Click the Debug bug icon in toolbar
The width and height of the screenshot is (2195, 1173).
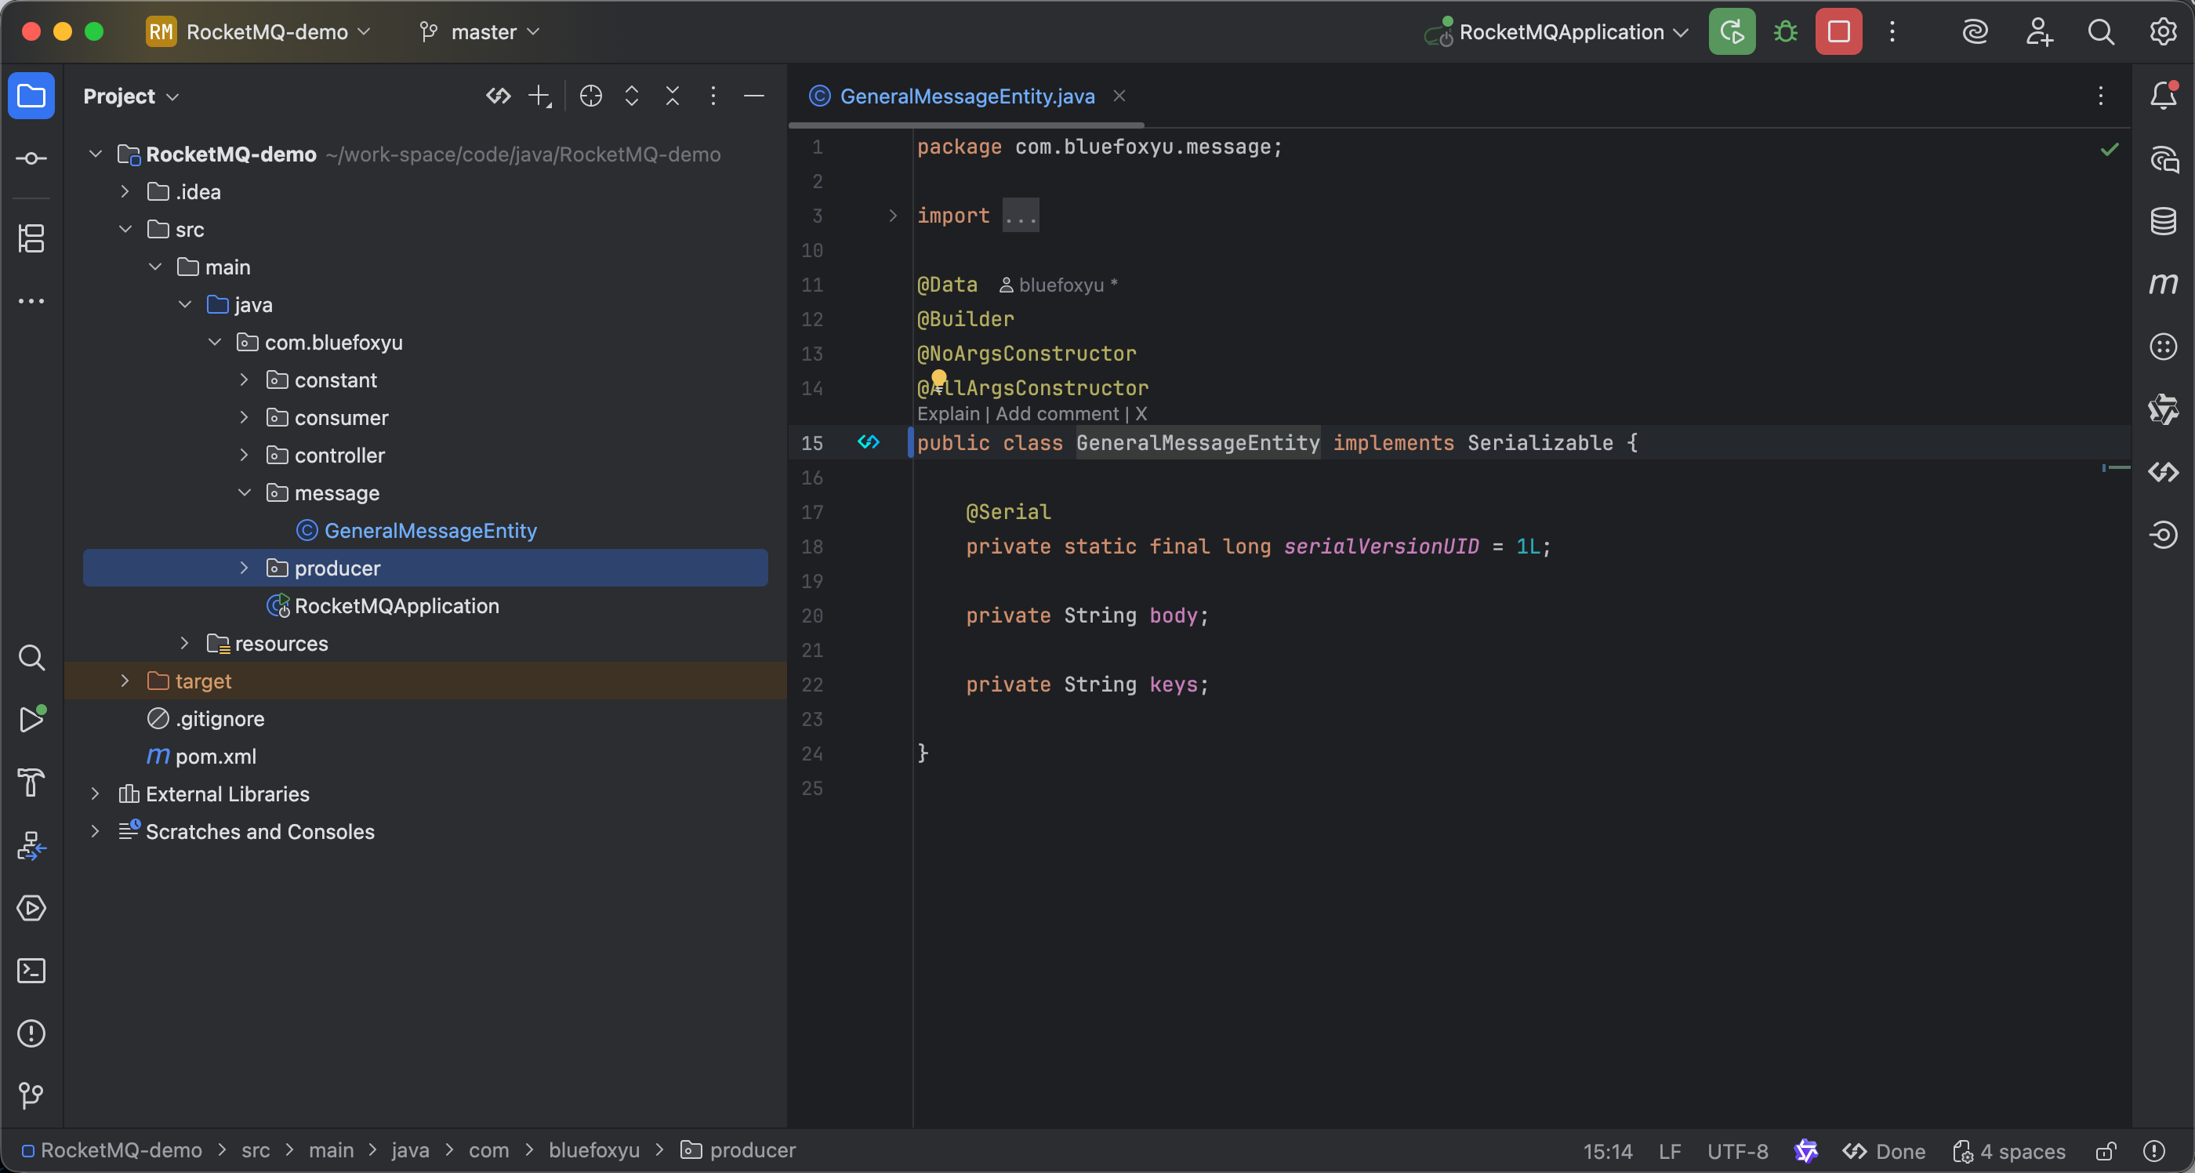1785,31
